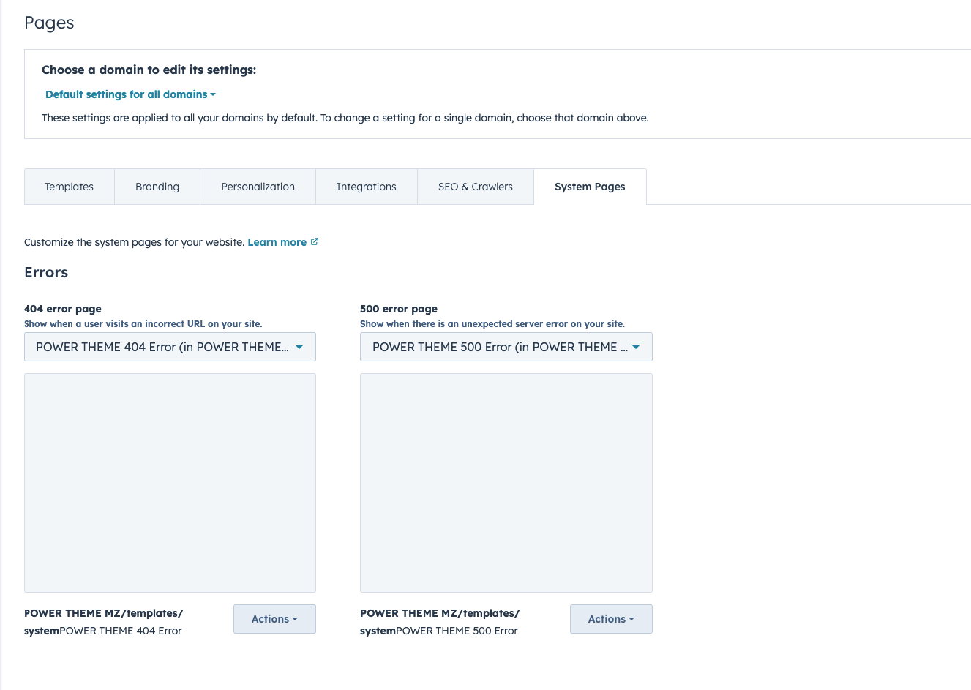Follow the Learn more link

click(277, 242)
